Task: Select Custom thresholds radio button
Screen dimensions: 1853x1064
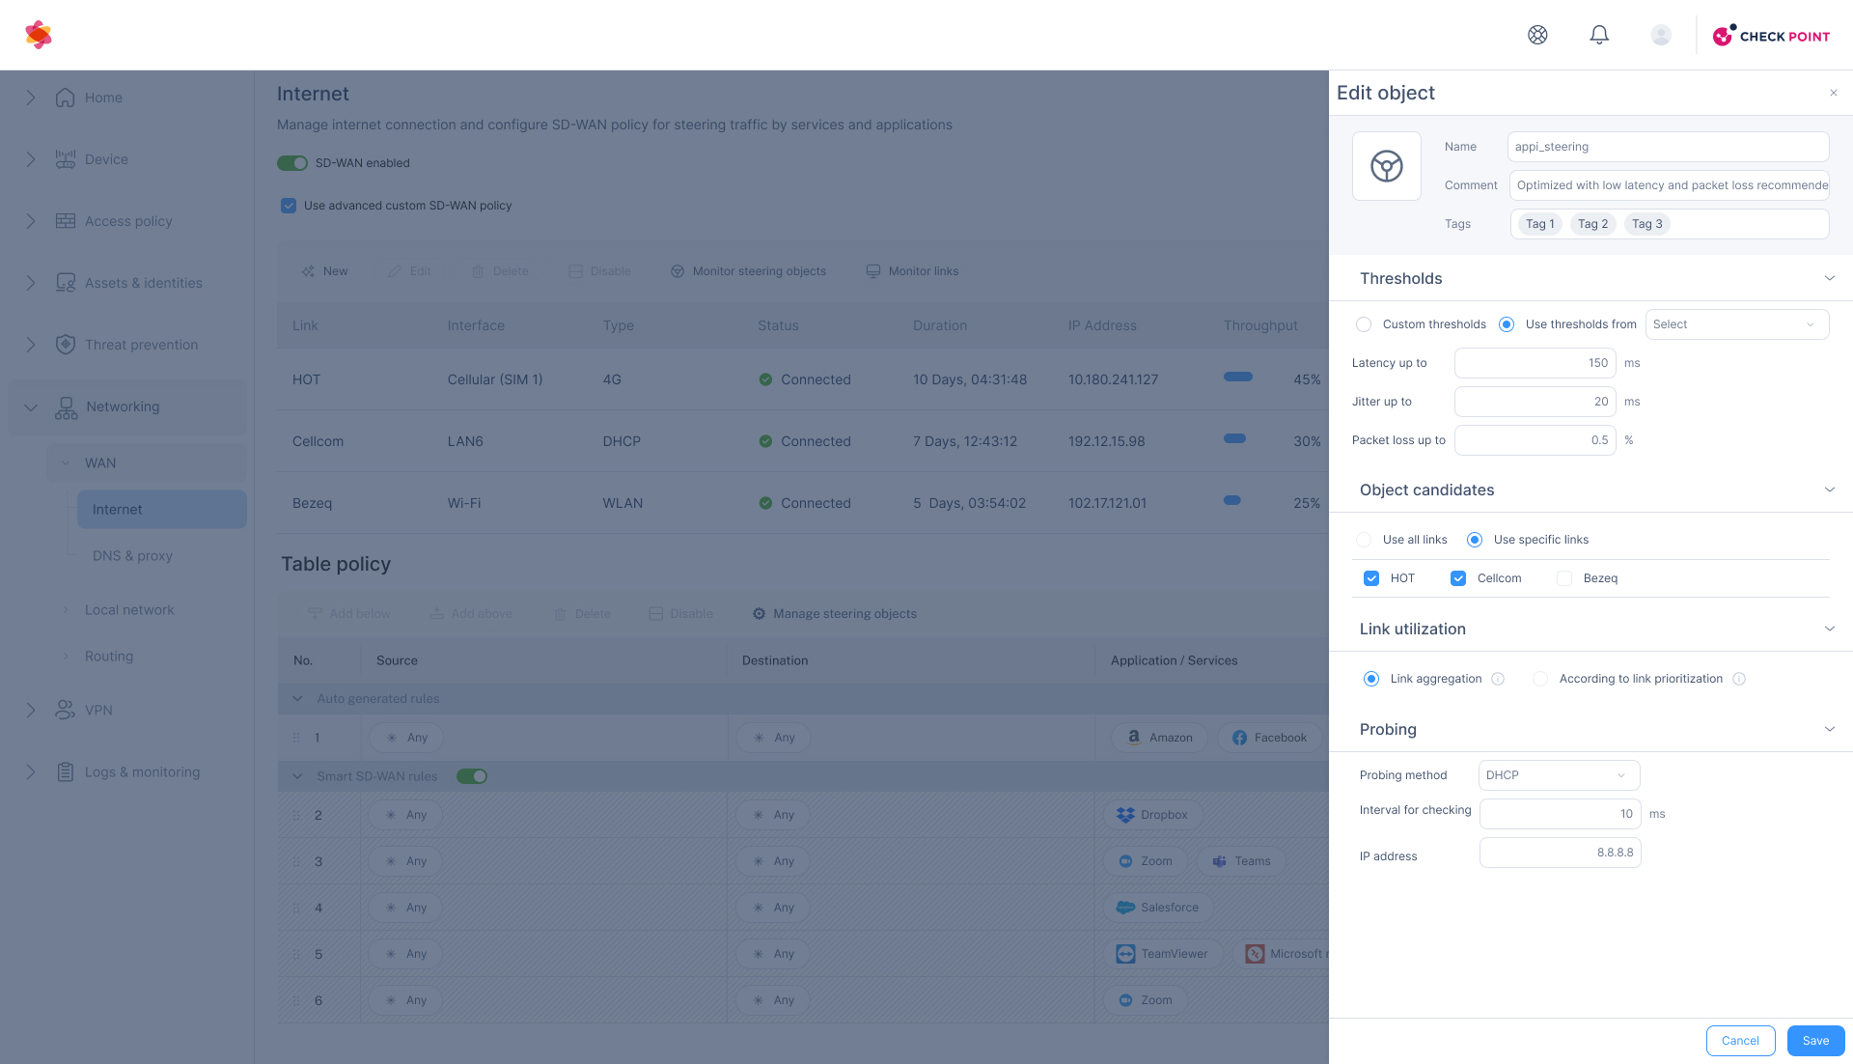Action: click(x=1364, y=324)
